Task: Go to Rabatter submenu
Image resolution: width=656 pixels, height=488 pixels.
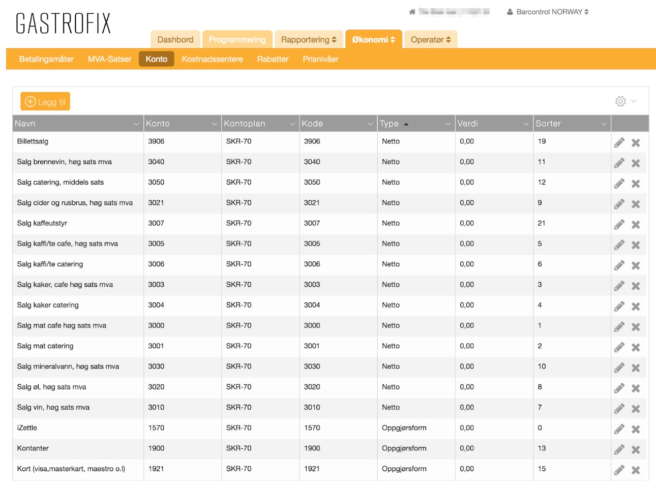Action: pyautogui.click(x=273, y=59)
